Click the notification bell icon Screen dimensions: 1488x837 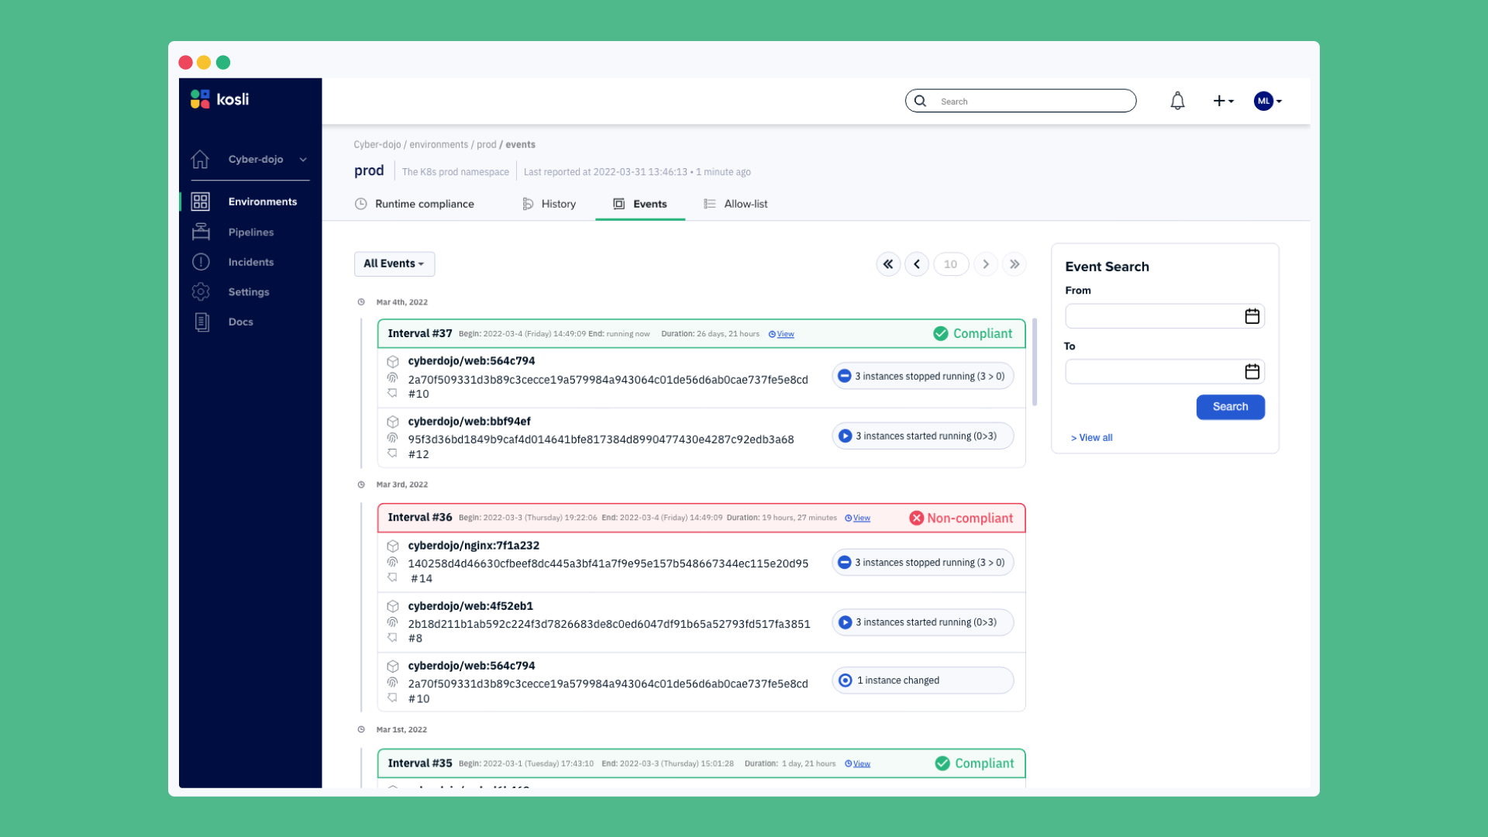coord(1177,100)
